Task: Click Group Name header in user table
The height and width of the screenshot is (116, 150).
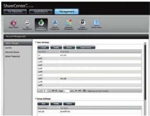Action: tap(101, 52)
